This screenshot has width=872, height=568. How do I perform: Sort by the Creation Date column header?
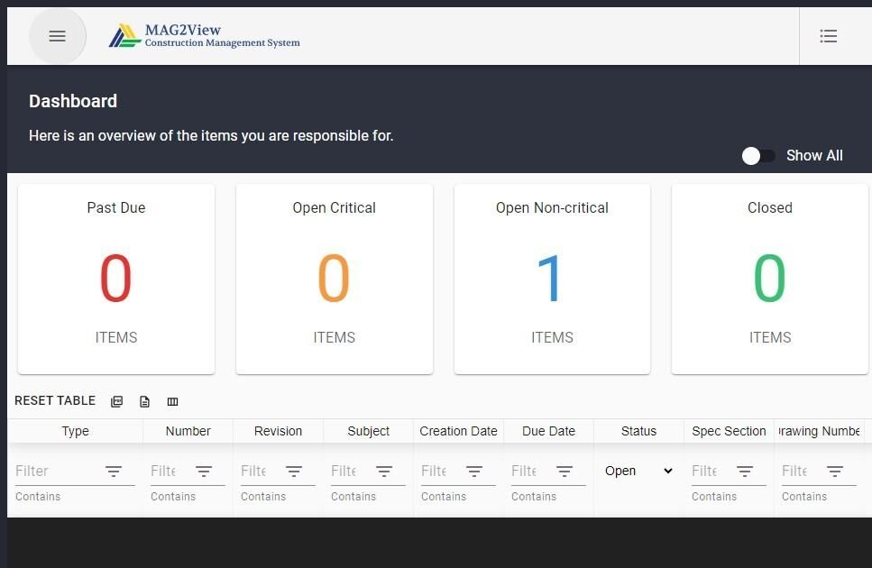click(x=458, y=431)
